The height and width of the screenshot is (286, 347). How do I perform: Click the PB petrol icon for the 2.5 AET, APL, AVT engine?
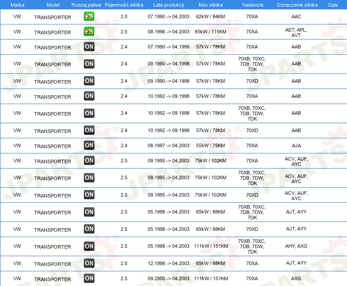coord(89,31)
